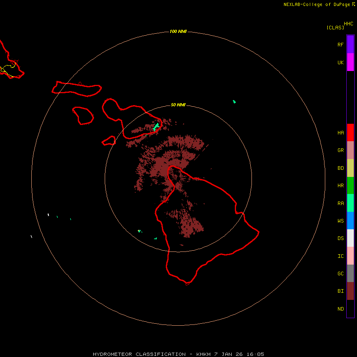357x357 pixels.
Task: Click the 16:05 timestamp
Action: click(255, 354)
